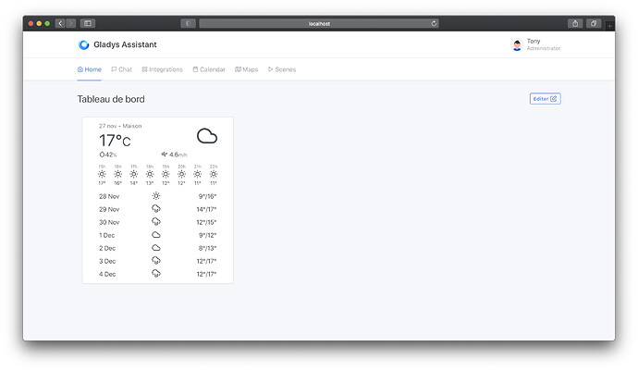Switch to the Integrations tab
This screenshot has height=371, width=638.
163,69
